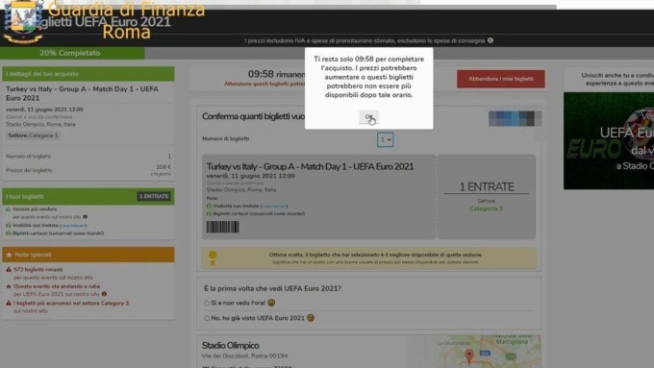Click the red map pin on the stadium map
The width and height of the screenshot is (654, 368).
click(x=469, y=356)
